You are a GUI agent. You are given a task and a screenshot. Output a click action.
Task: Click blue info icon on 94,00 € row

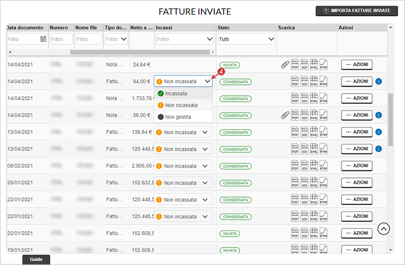[379, 82]
